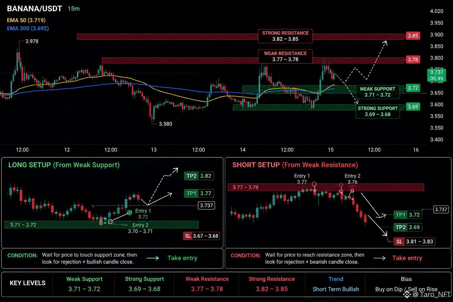Click the 3.737 price box in Long Setup
453x302 pixels.
206,206
